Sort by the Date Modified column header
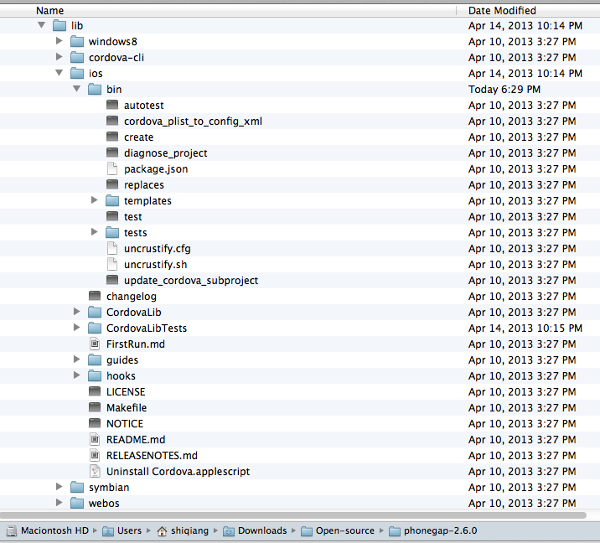Screen dimensions: 600x543 point(529,10)
